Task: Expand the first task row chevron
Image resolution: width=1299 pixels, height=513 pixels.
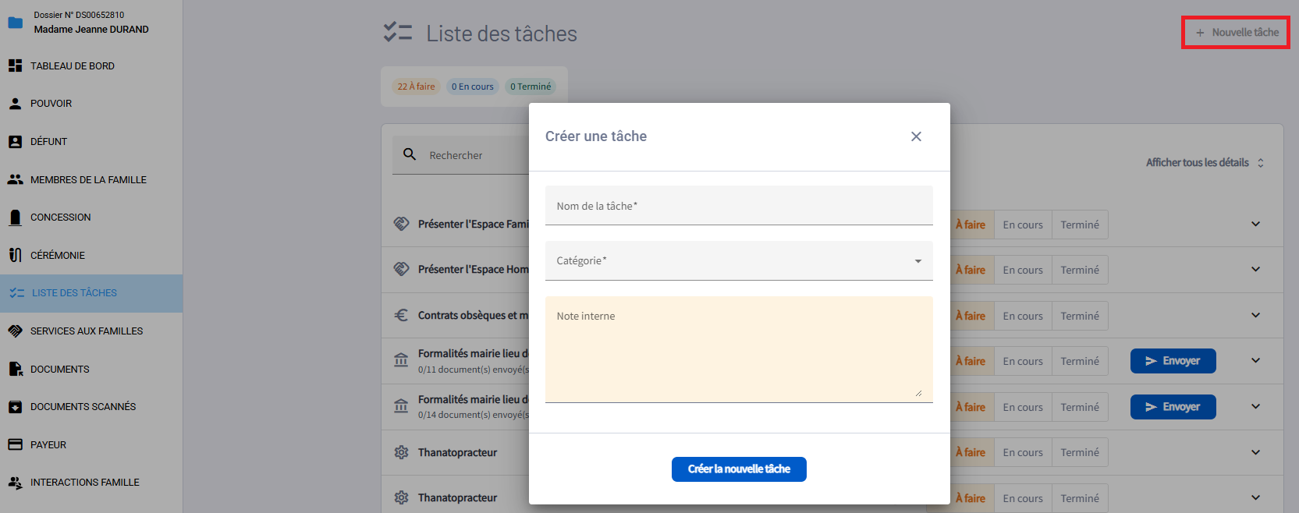Action: click(1255, 225)
